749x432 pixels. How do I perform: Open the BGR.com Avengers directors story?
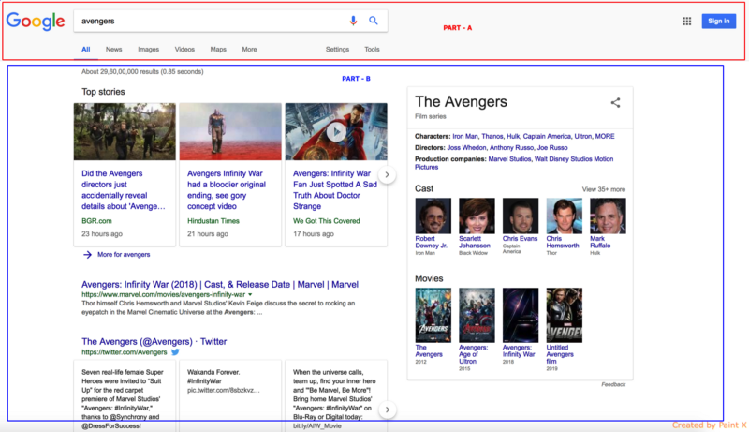[x=124, y=189]
